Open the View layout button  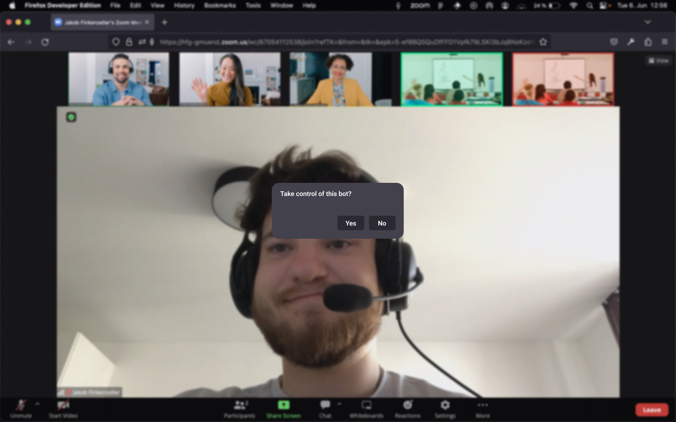(659, 60)
